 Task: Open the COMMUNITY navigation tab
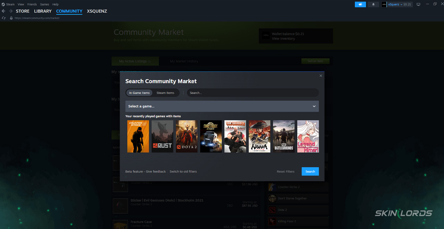tap(69, 11)
